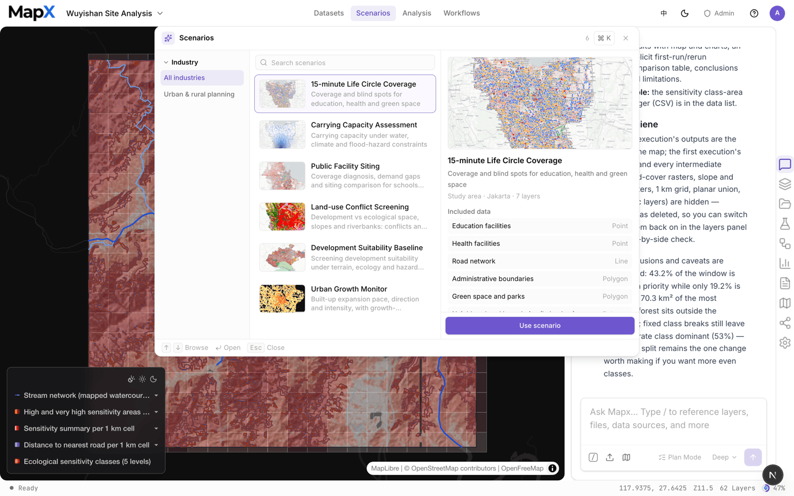Open the settings gear in right sidebar
Screen dimensions: 794x496
785,343
